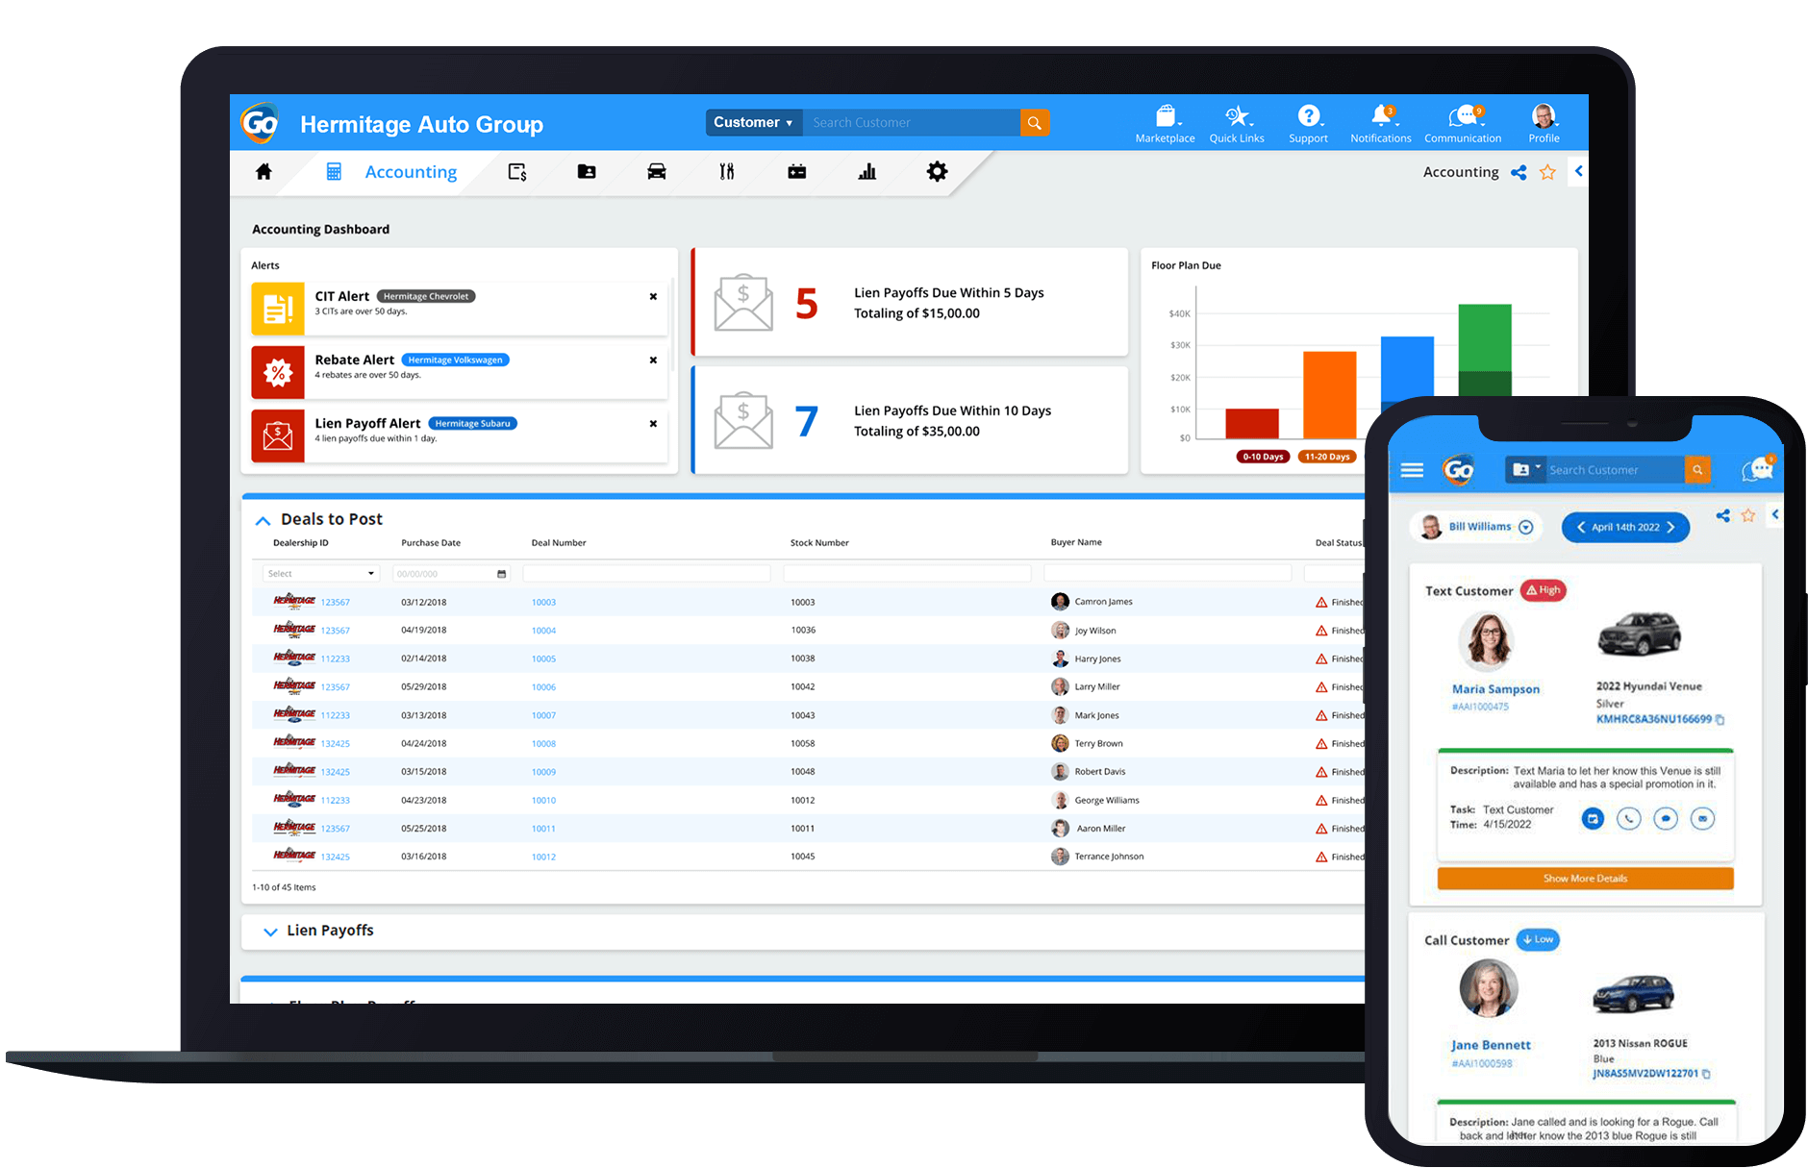Viewport: 1808px width, 1168px height.
Task: Go to next date after April 14th
Action: pos(1671,527)
